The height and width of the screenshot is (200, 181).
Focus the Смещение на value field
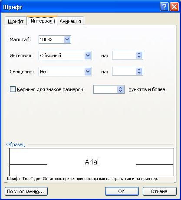tap(124, 71)
